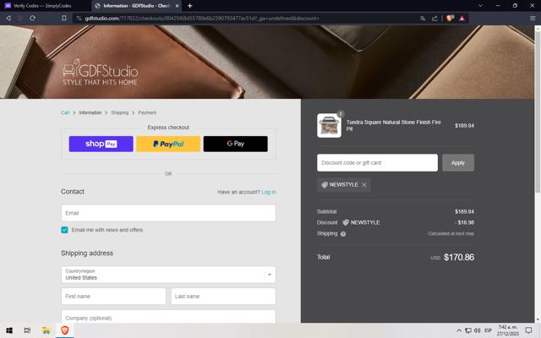Open the browser hamburger menu
Screen dimensions: 541x338
(x=533, y=18)
